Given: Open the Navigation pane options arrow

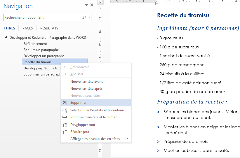Looking at the screenshot, I should point(86,5).
